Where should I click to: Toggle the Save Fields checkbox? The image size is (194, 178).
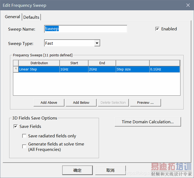tap(16, 127)
